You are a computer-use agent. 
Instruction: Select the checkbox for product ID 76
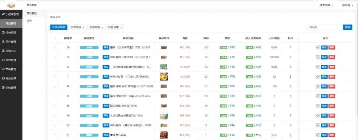pos(54,86)
